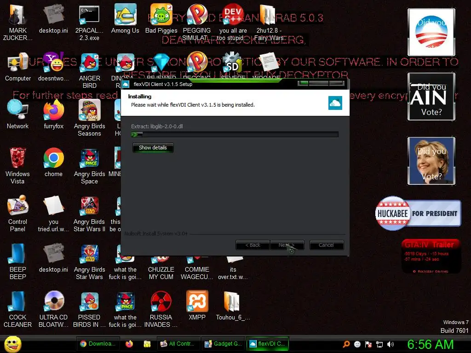
Task: Switch to the Gadget G... taskbar window
Action: [223, 344]
